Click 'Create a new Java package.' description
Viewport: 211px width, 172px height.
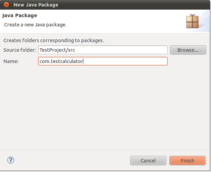click(35, 25)
